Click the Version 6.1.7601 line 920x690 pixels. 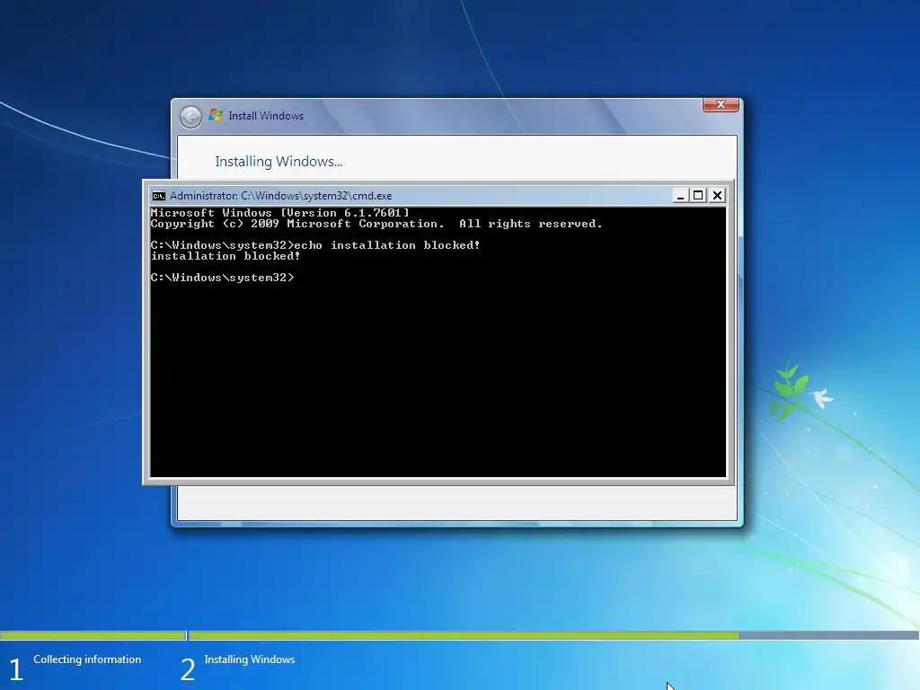pyautogui.click(x=280, y=212)
